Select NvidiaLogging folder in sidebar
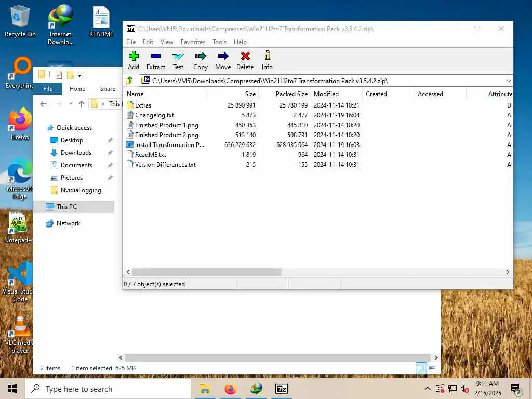532x399 pixels. 81,190
